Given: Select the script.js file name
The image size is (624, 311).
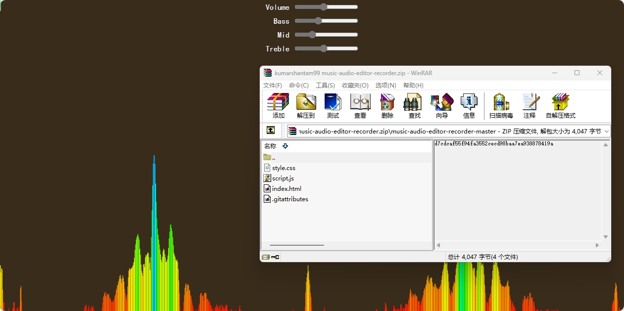Looking at the screenshot, I should pos(283,178).
